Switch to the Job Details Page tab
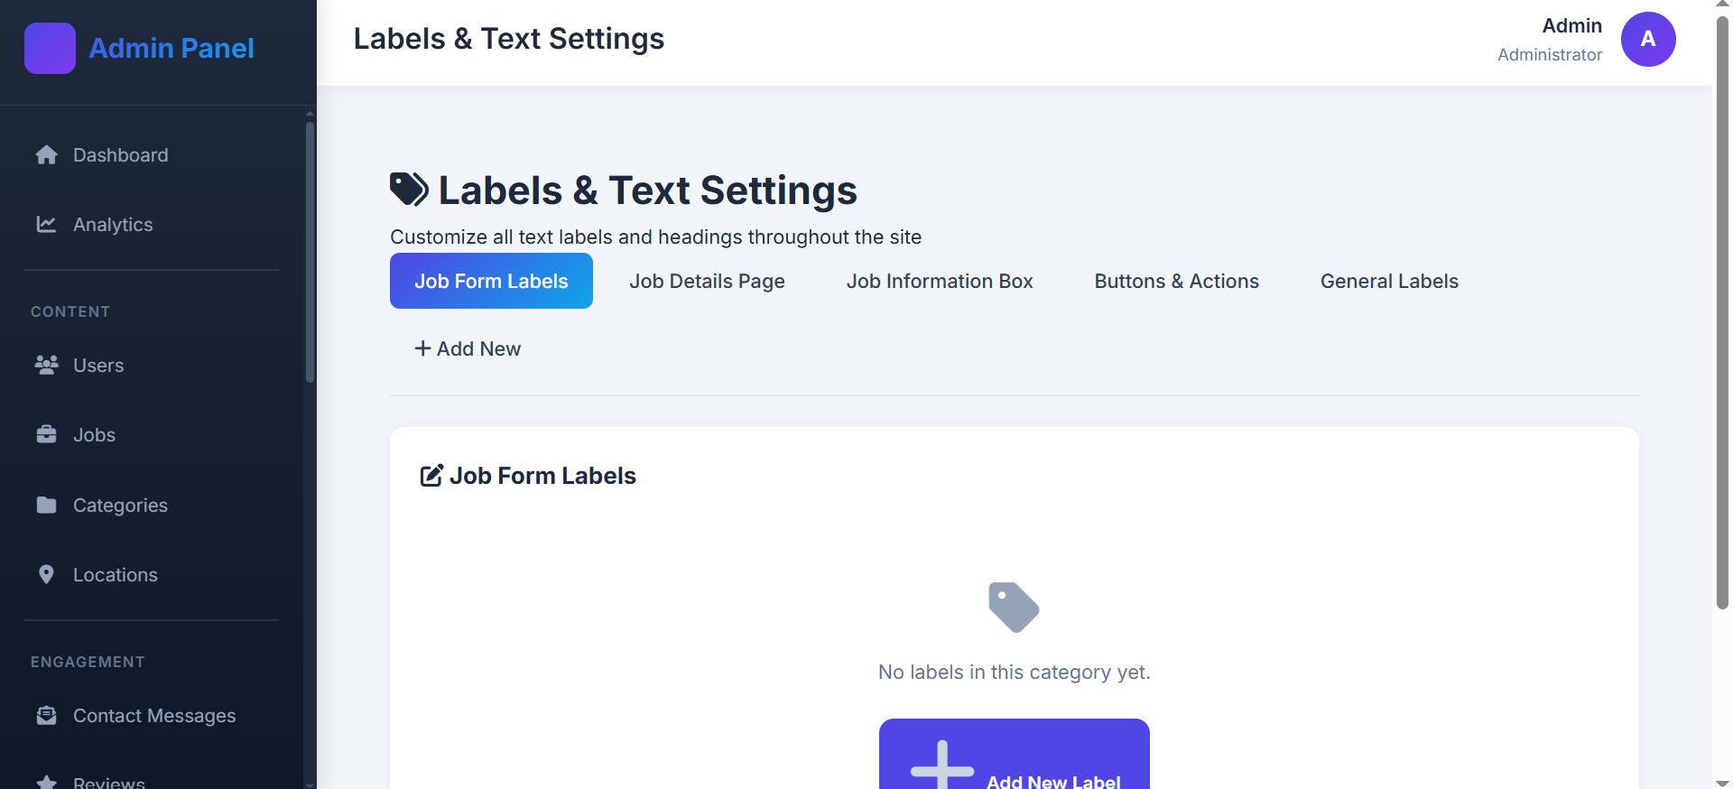The height and width of the screenshot is (789, 1733). (x=707, y=282)
